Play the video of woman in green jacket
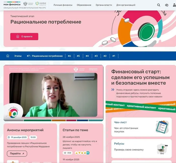Screen dimensions: 176x163 tap(53, 95)
